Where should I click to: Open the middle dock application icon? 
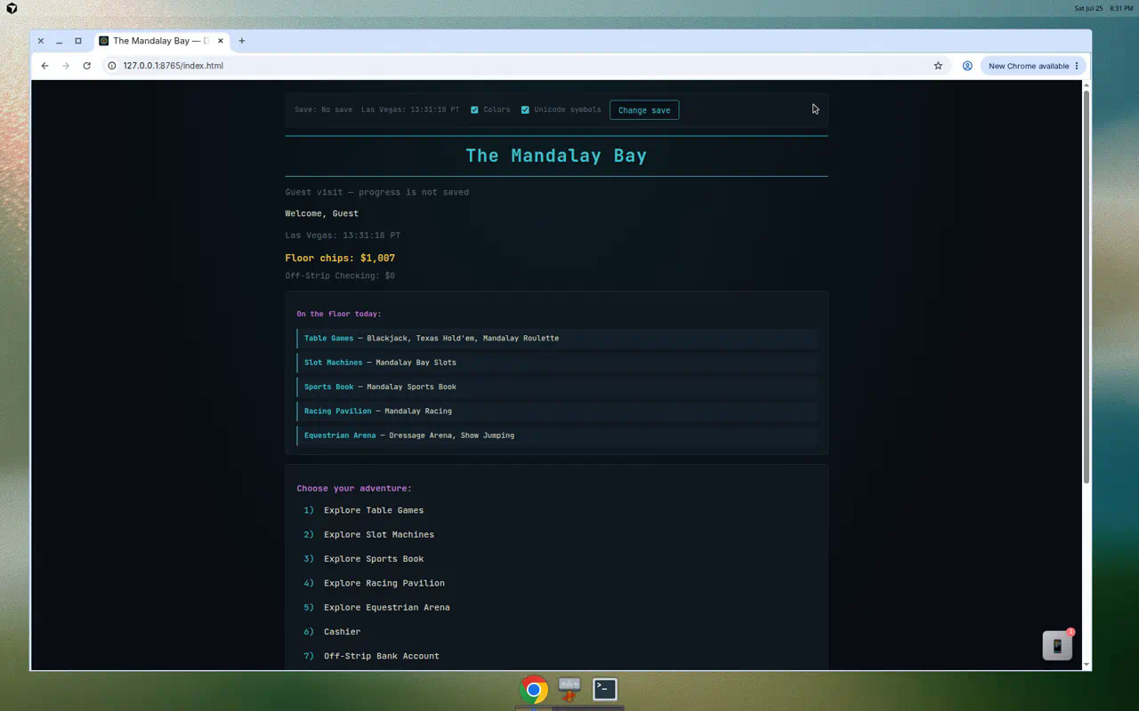(569, 689)
